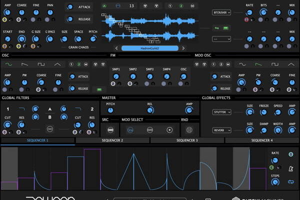Switch to the Sequencer 2 tab
The height and width of the screenshot is (200, 300).
point(112,141)
